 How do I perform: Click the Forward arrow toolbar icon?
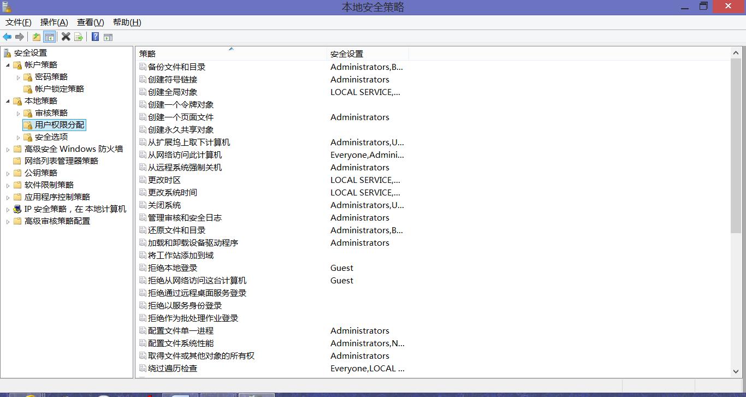(x=20, y=37)
